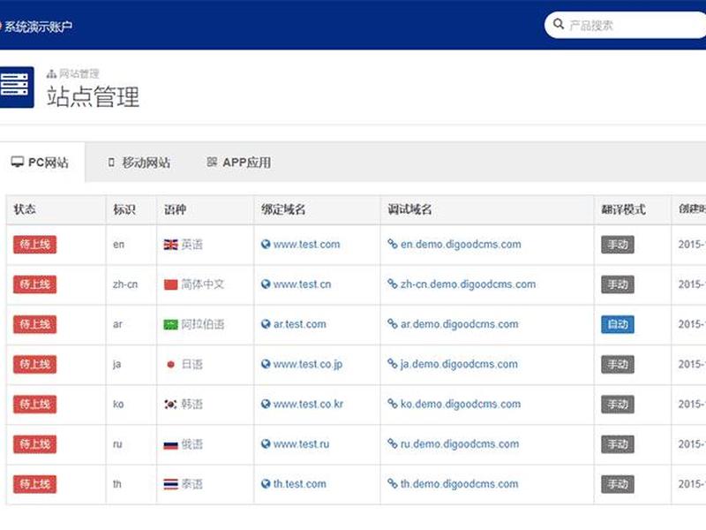Open bound domain www.test.com
The height and width of the screenshot is (530, 706).
pos(306,245)
